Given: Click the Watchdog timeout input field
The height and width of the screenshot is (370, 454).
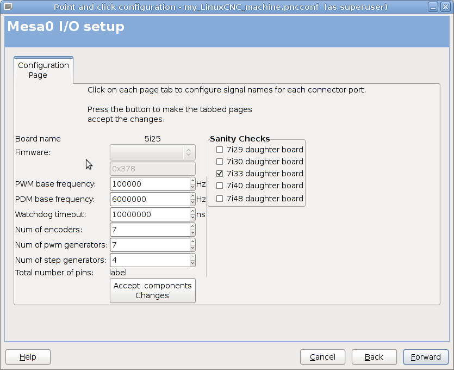Looking at the screenshot, I should pos(150,214).
